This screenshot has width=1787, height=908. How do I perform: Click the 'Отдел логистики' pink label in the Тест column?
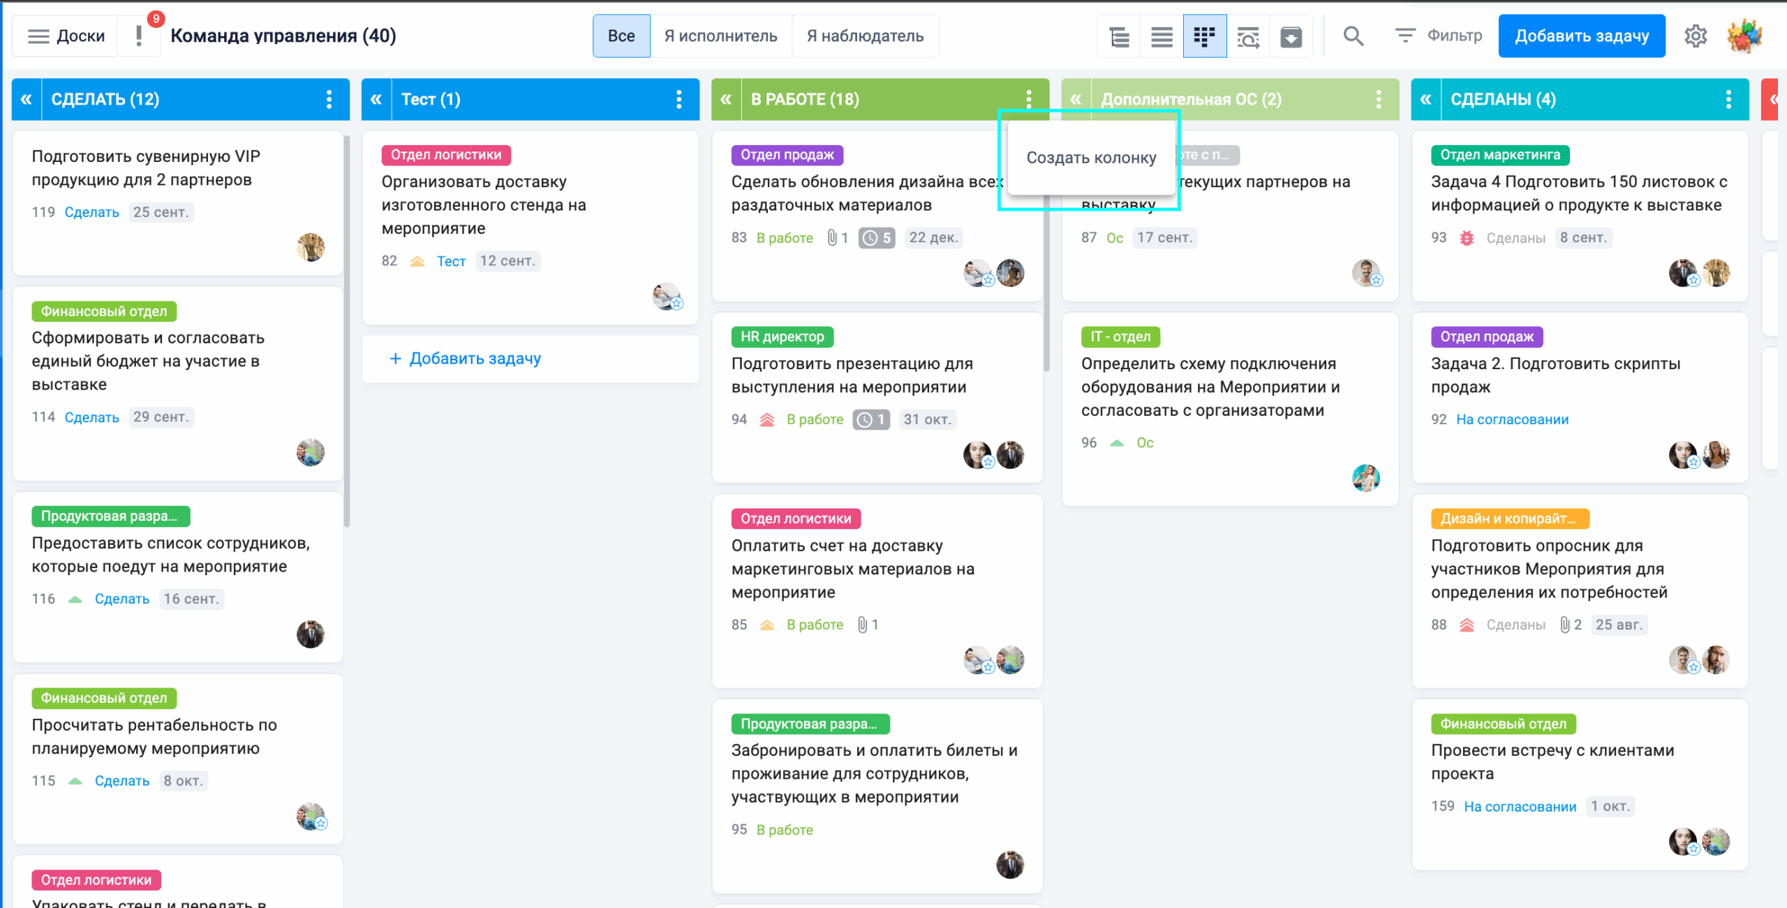click(445, 155)
